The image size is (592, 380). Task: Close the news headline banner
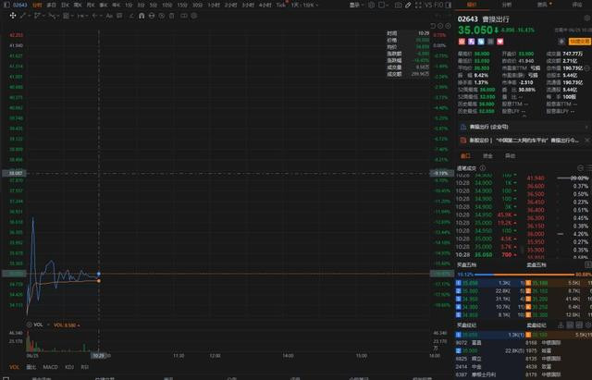click(587, 140)
